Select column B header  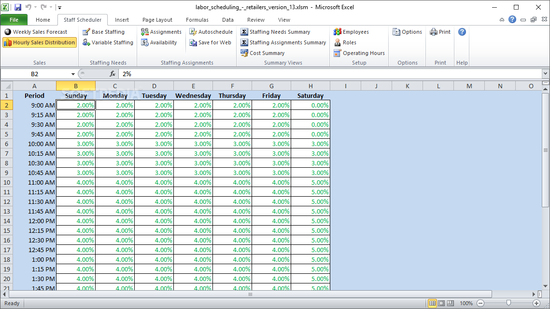pos(76,86)
